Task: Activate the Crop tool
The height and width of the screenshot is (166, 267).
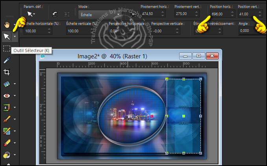Action: click(x=7, y=72)
